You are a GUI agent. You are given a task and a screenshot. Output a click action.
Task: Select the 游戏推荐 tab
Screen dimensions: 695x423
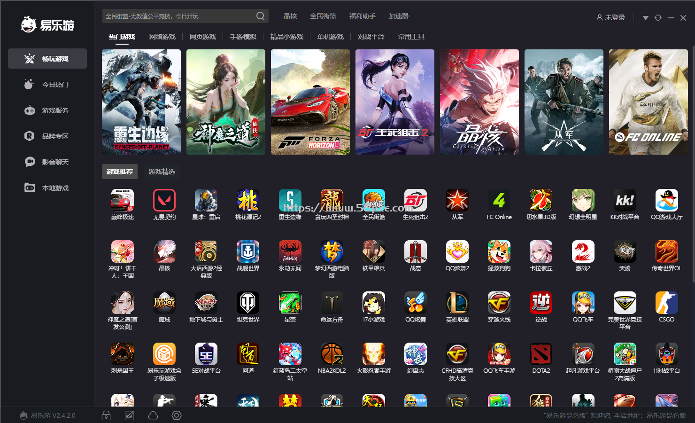tap(120, 172)
